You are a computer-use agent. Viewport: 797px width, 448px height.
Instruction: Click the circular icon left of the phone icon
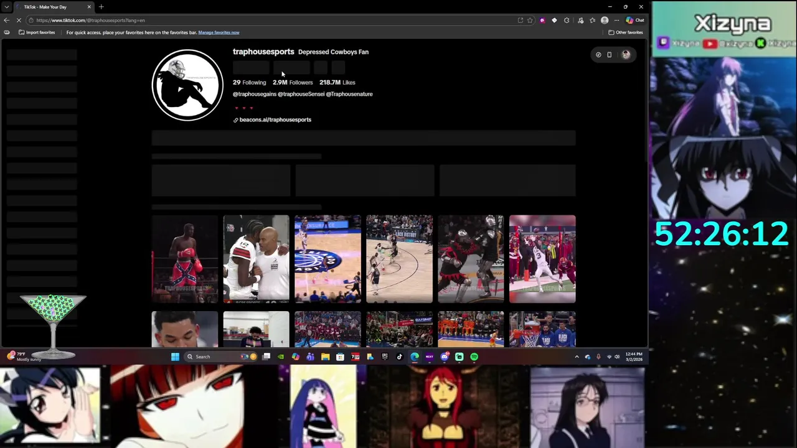coord(598,55)
